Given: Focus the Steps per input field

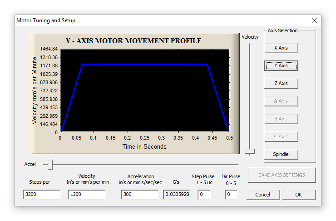Looking at the screenshot, I should [42, 195].
